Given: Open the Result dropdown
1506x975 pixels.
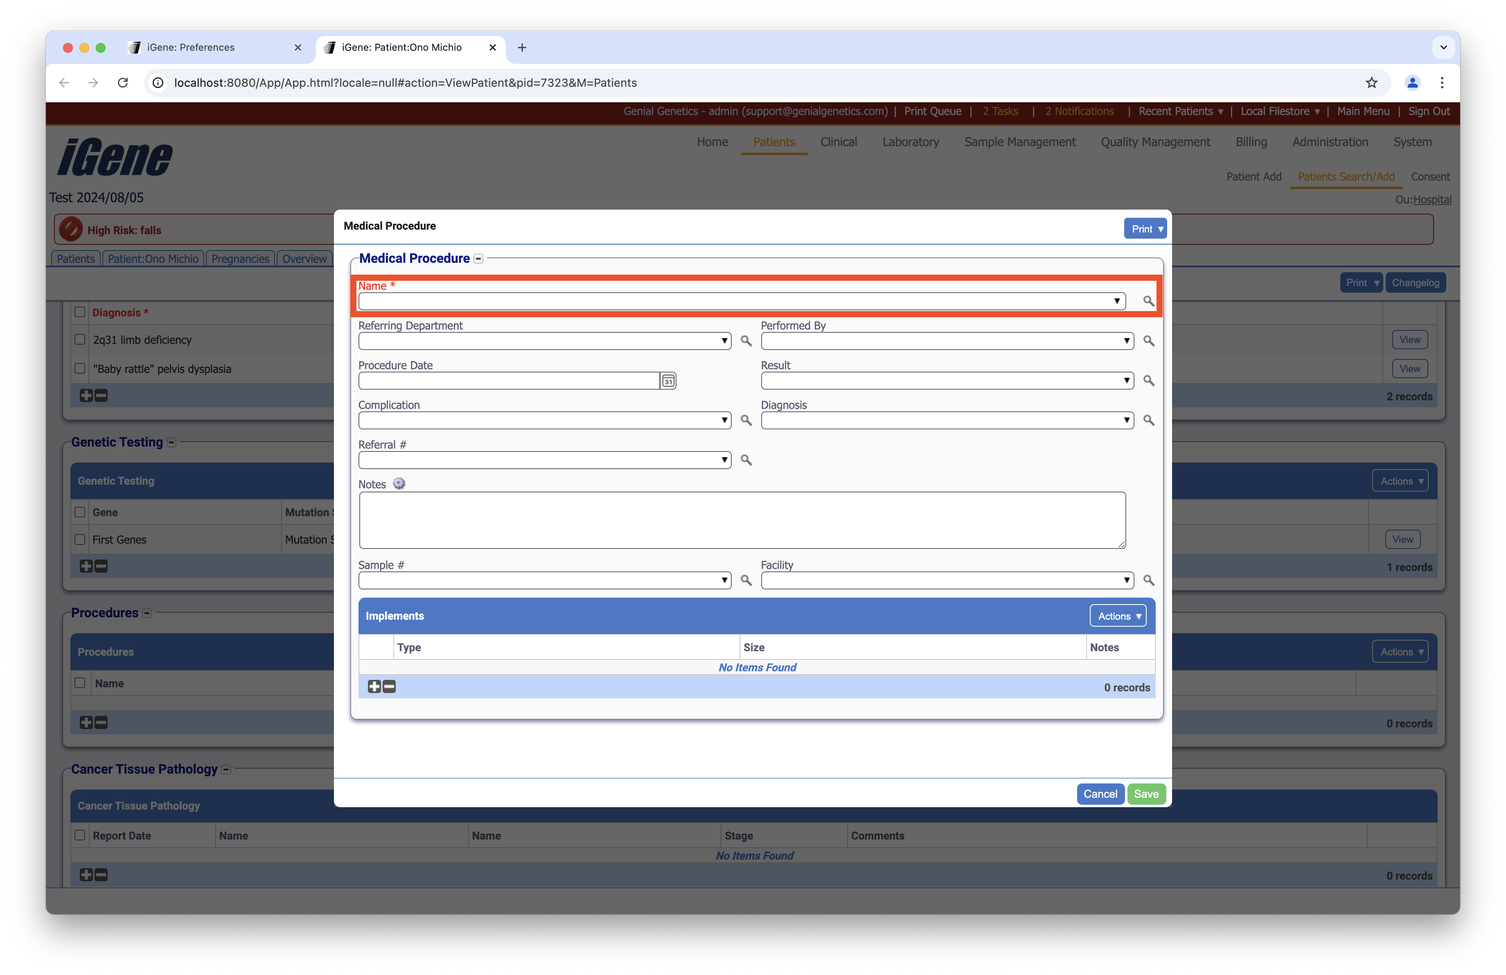Looking at the screenshot, I should point(947,381).
